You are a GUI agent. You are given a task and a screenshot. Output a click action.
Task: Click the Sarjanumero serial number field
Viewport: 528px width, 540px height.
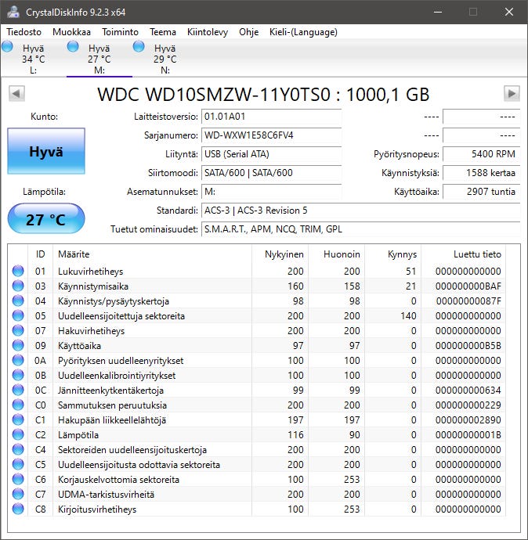point(271,135)
